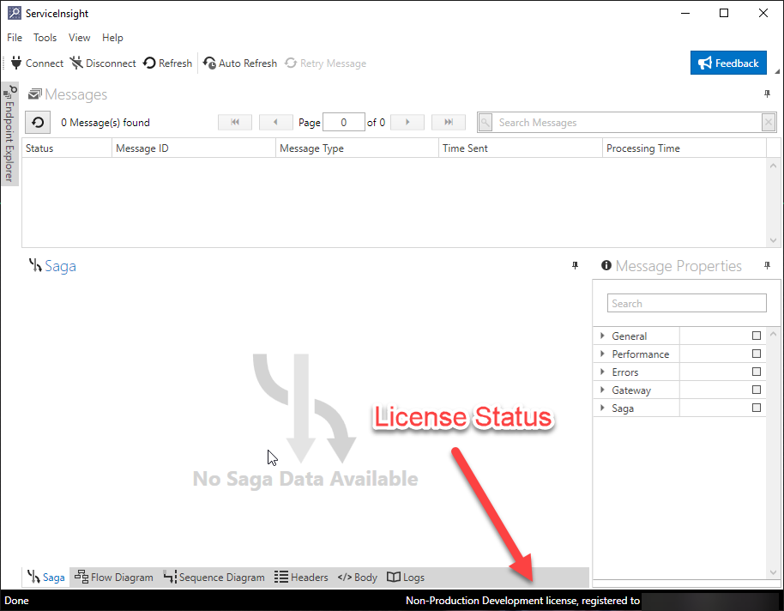Sort by Status column header
The height and width of the screenshot is (611, 784).
pos(67,148)
